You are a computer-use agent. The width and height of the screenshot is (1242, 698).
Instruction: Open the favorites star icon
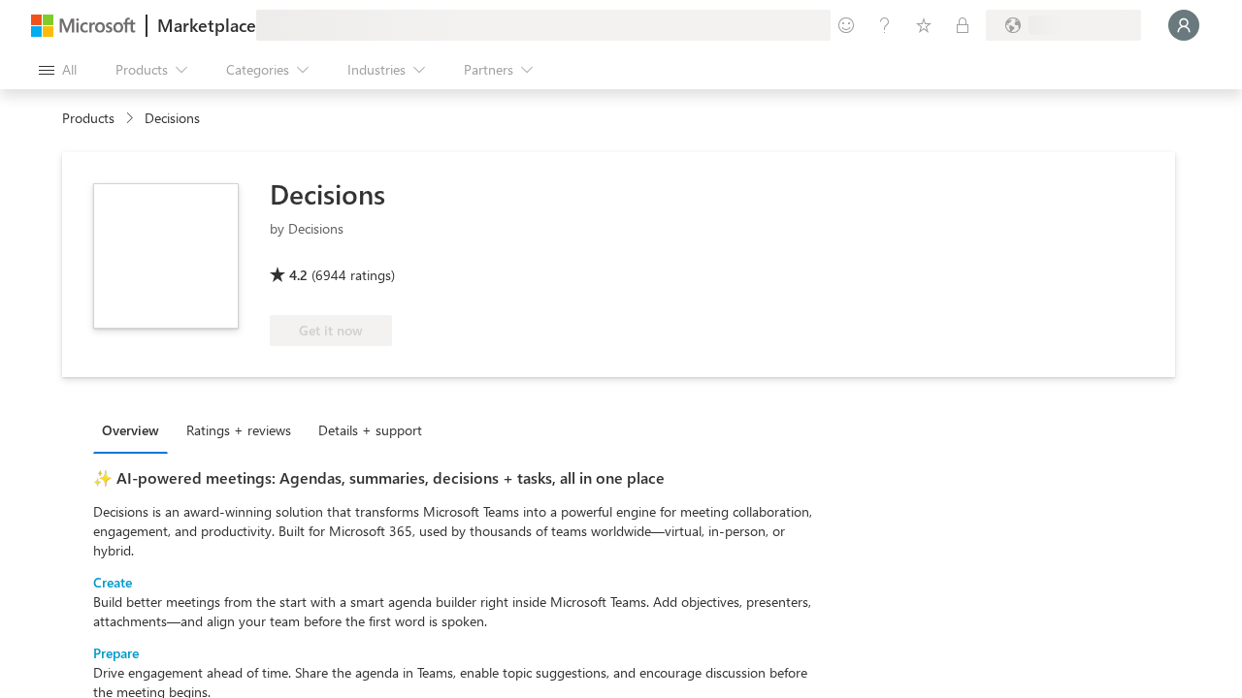(x=924, y=25)
